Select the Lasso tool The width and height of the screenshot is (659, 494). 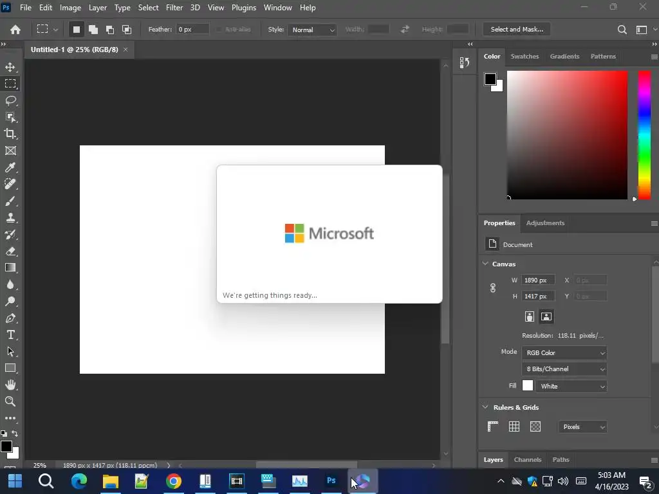point(10,100)
